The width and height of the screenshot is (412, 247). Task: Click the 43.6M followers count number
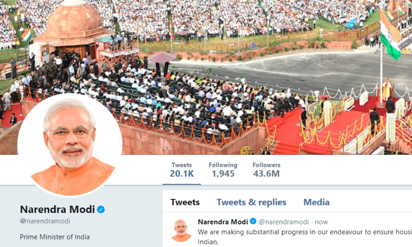tap(266, 174)
